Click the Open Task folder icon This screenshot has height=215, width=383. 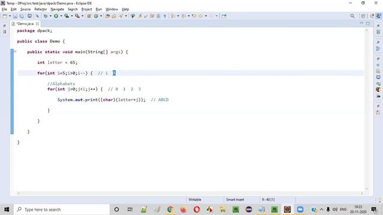[114, 16]
